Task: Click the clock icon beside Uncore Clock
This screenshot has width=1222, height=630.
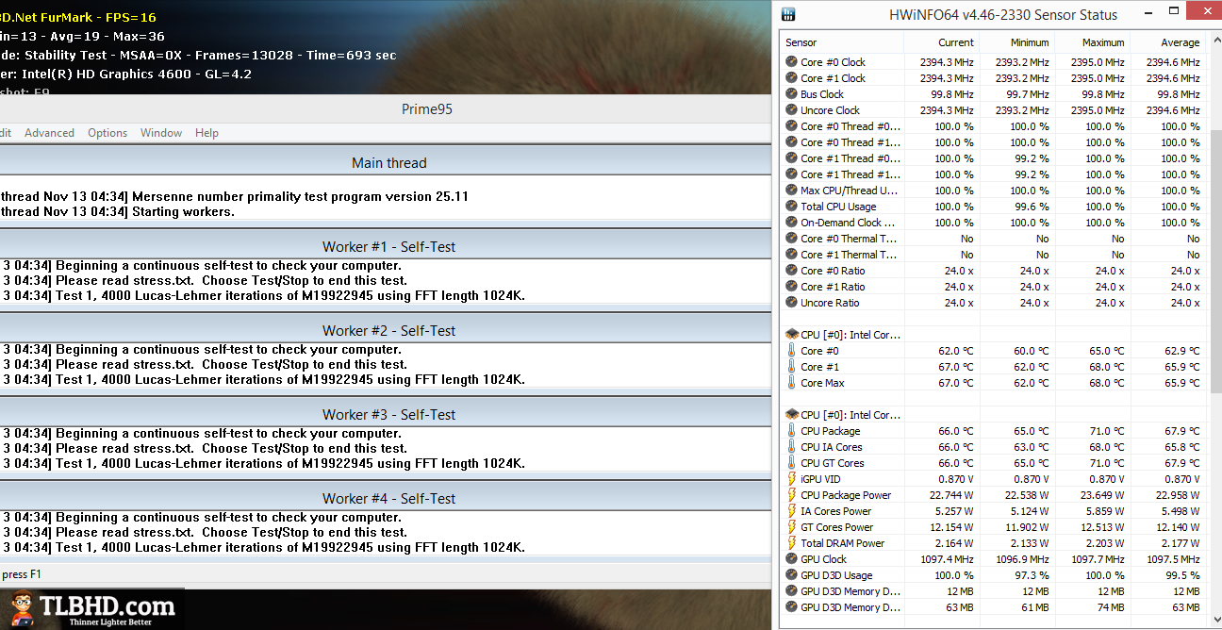Action: pyautogui.click(x=791, y=110)
